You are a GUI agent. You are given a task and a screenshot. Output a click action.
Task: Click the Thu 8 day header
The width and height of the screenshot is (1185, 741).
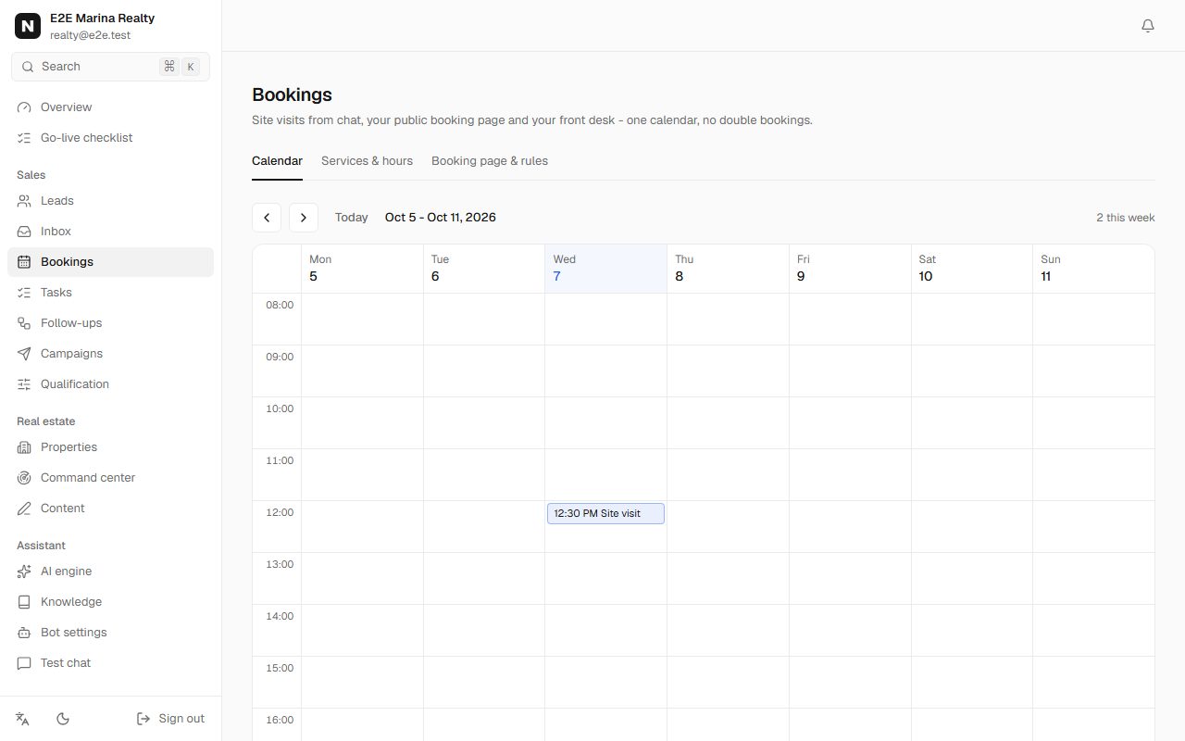coord(728,269)
